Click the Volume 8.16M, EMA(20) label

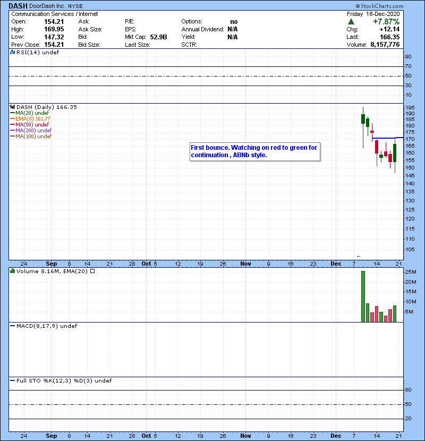tap(52, 271)
